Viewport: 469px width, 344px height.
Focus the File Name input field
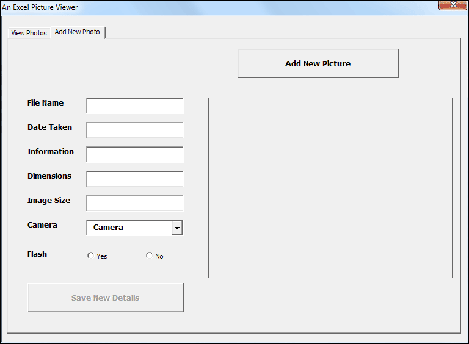(134, 106)
